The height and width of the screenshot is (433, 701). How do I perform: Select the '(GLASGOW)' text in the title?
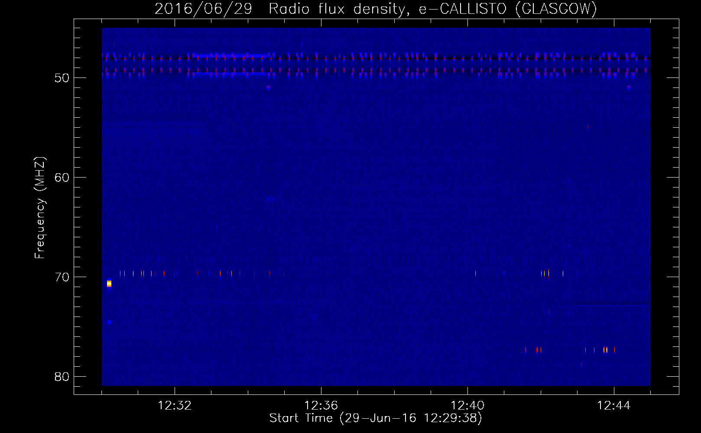tap(556, 9)
